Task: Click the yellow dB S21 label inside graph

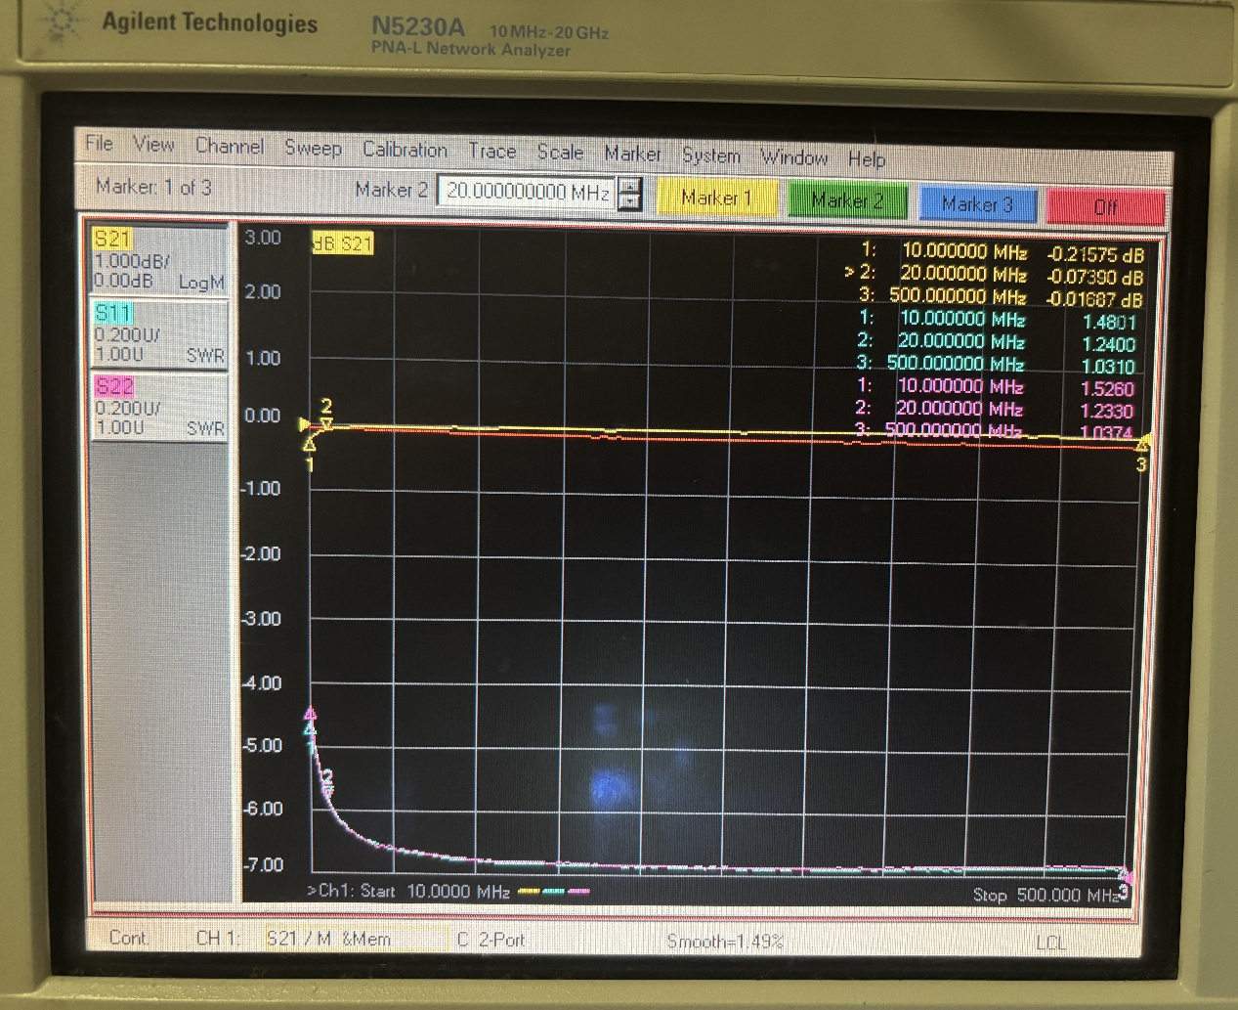Action: pos(343,242)
